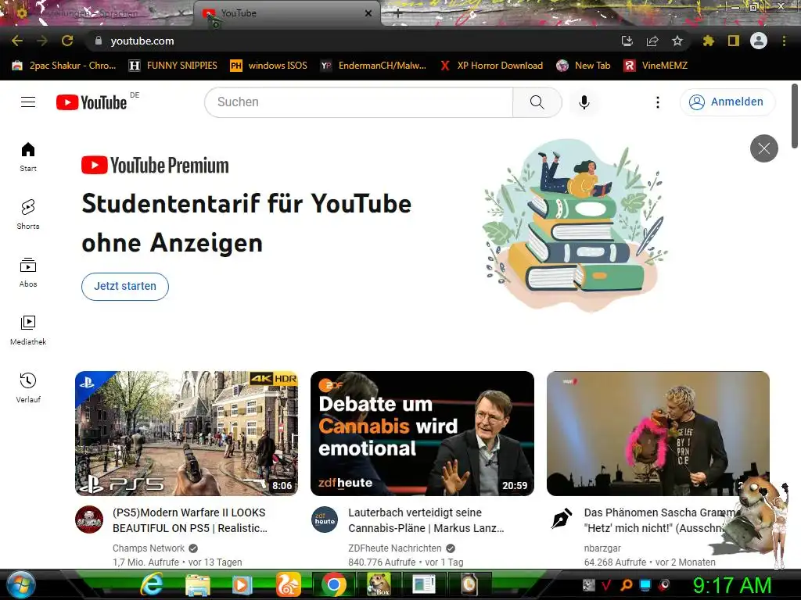
Task: Open Abos subscriptions in the sidebar
Action: [28, 273]
